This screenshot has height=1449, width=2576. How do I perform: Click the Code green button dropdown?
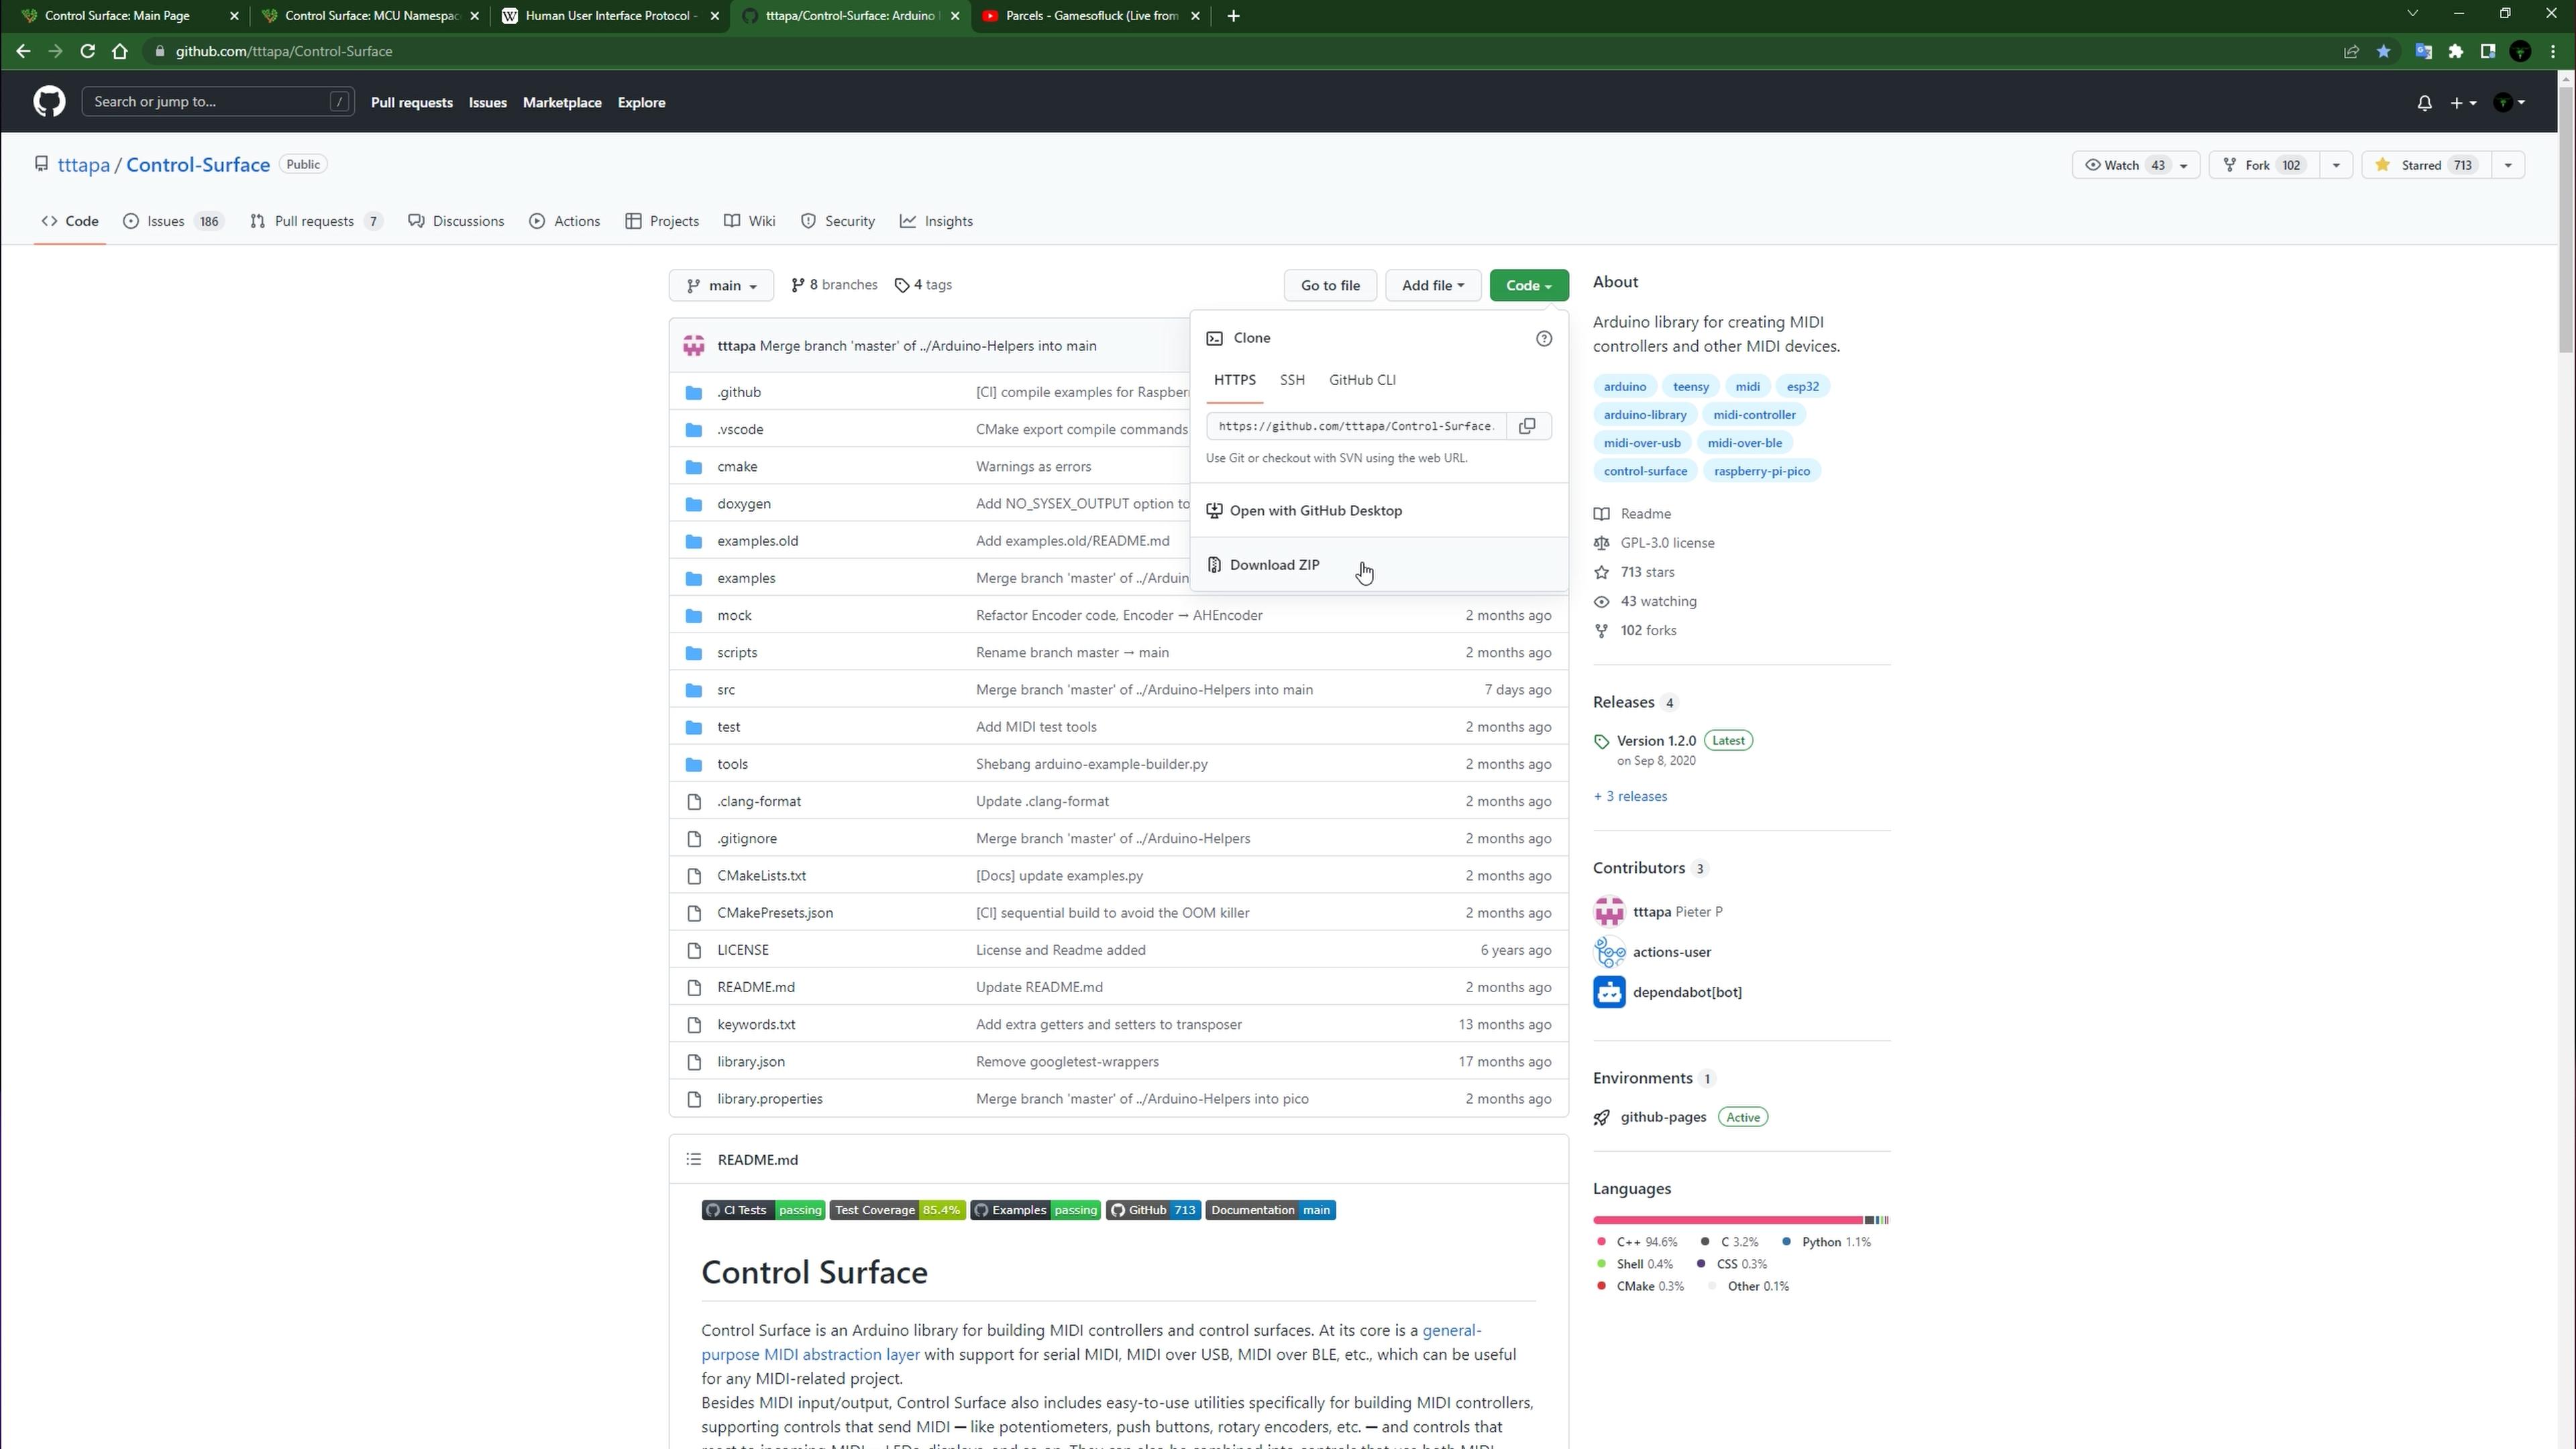click(x=1527, y=285)
